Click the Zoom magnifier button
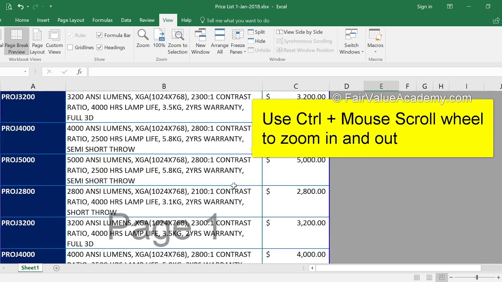 [x=143, y=38]
